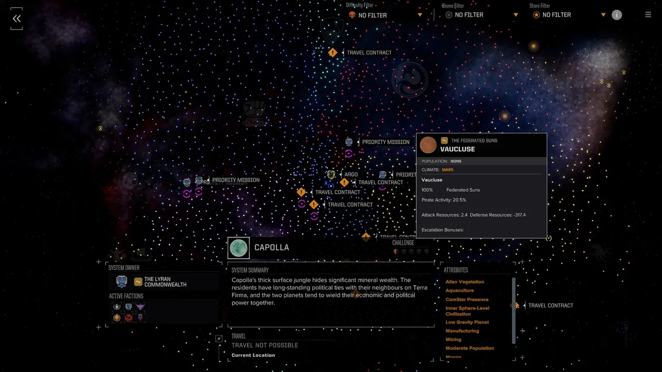Click the VAUCLUSE heading in the tooltip
Image resolution: width=662 pixels, height=372 pixels.
[x=458, y=149]
